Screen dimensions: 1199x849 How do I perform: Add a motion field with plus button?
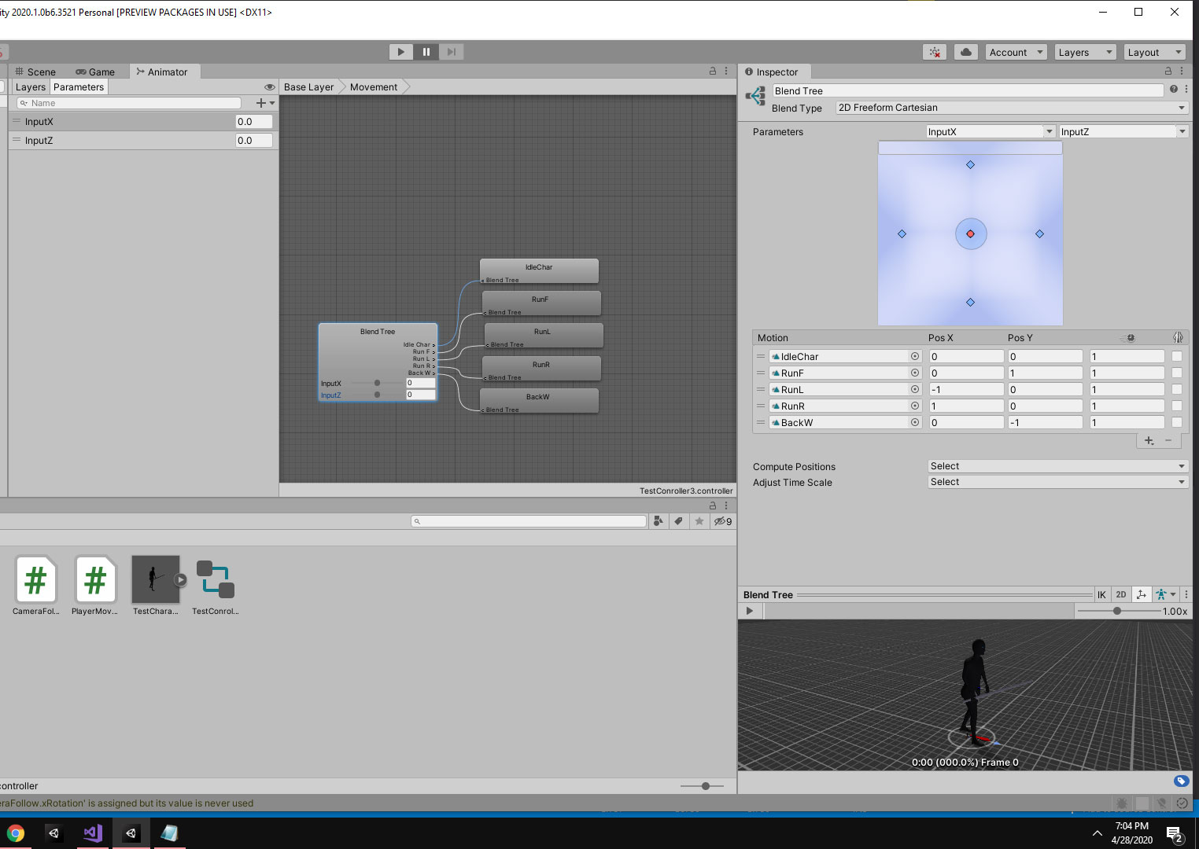point(1149,441)
